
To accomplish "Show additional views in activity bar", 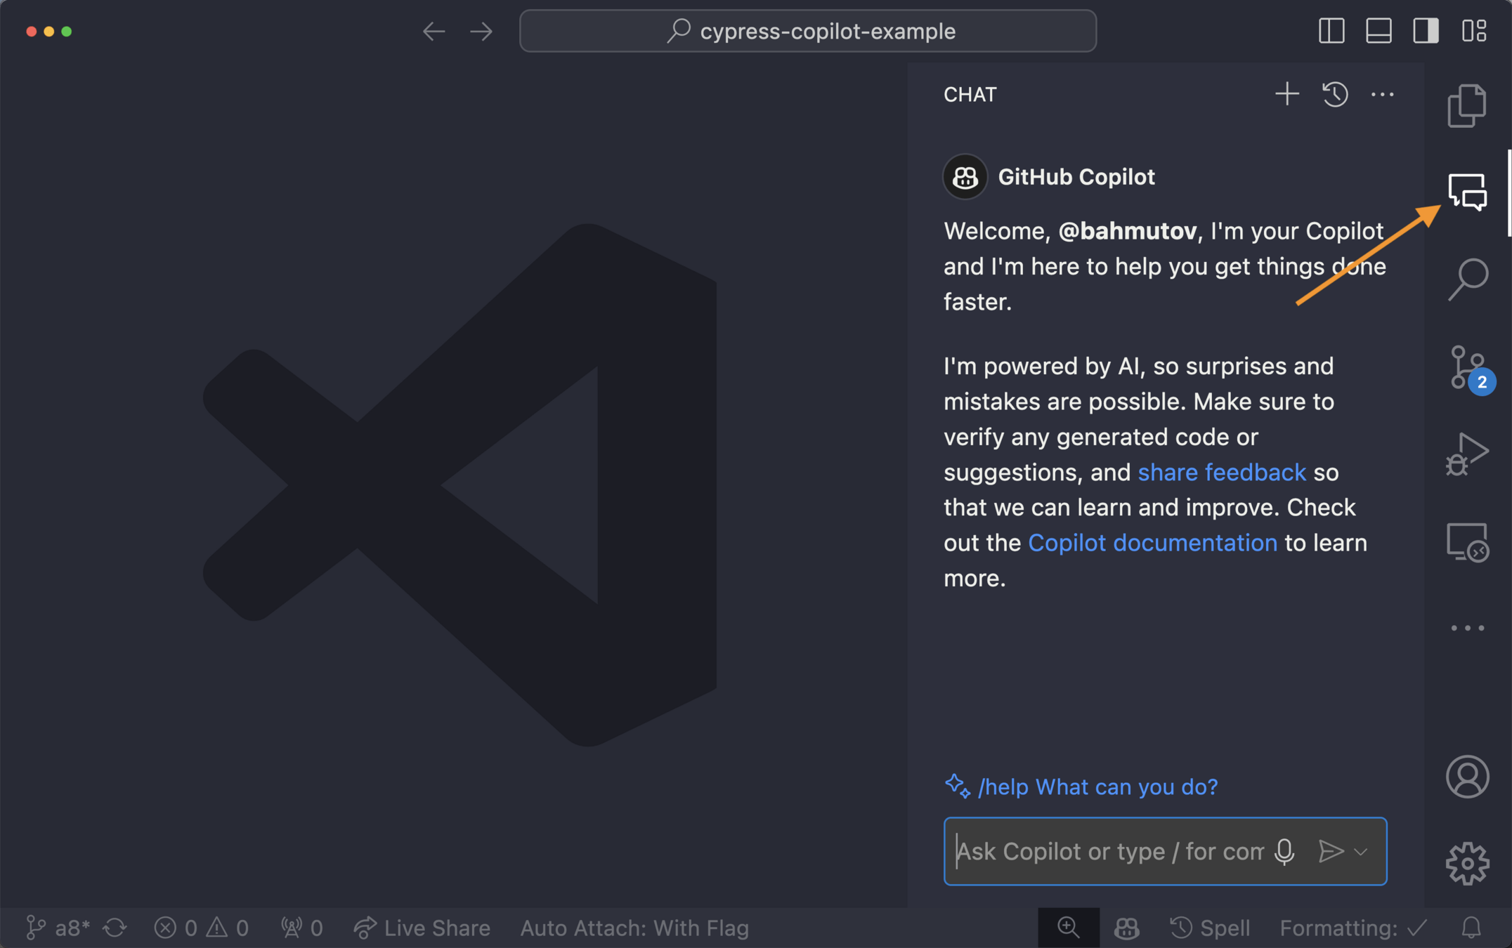I will pos(1467,628).
